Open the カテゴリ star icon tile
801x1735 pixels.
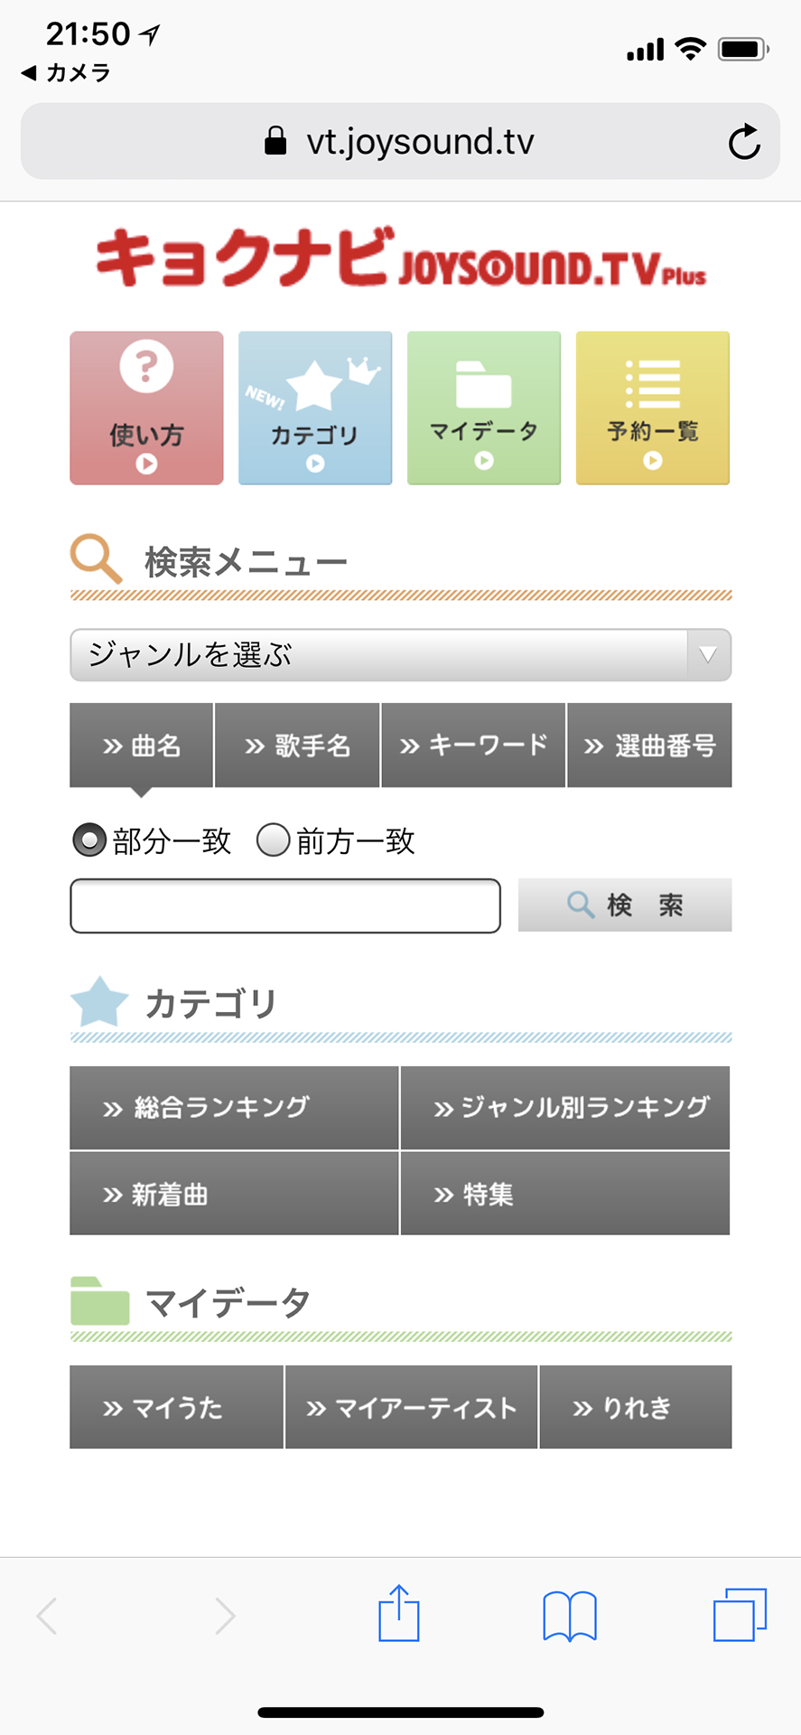(x=315, y=408)
